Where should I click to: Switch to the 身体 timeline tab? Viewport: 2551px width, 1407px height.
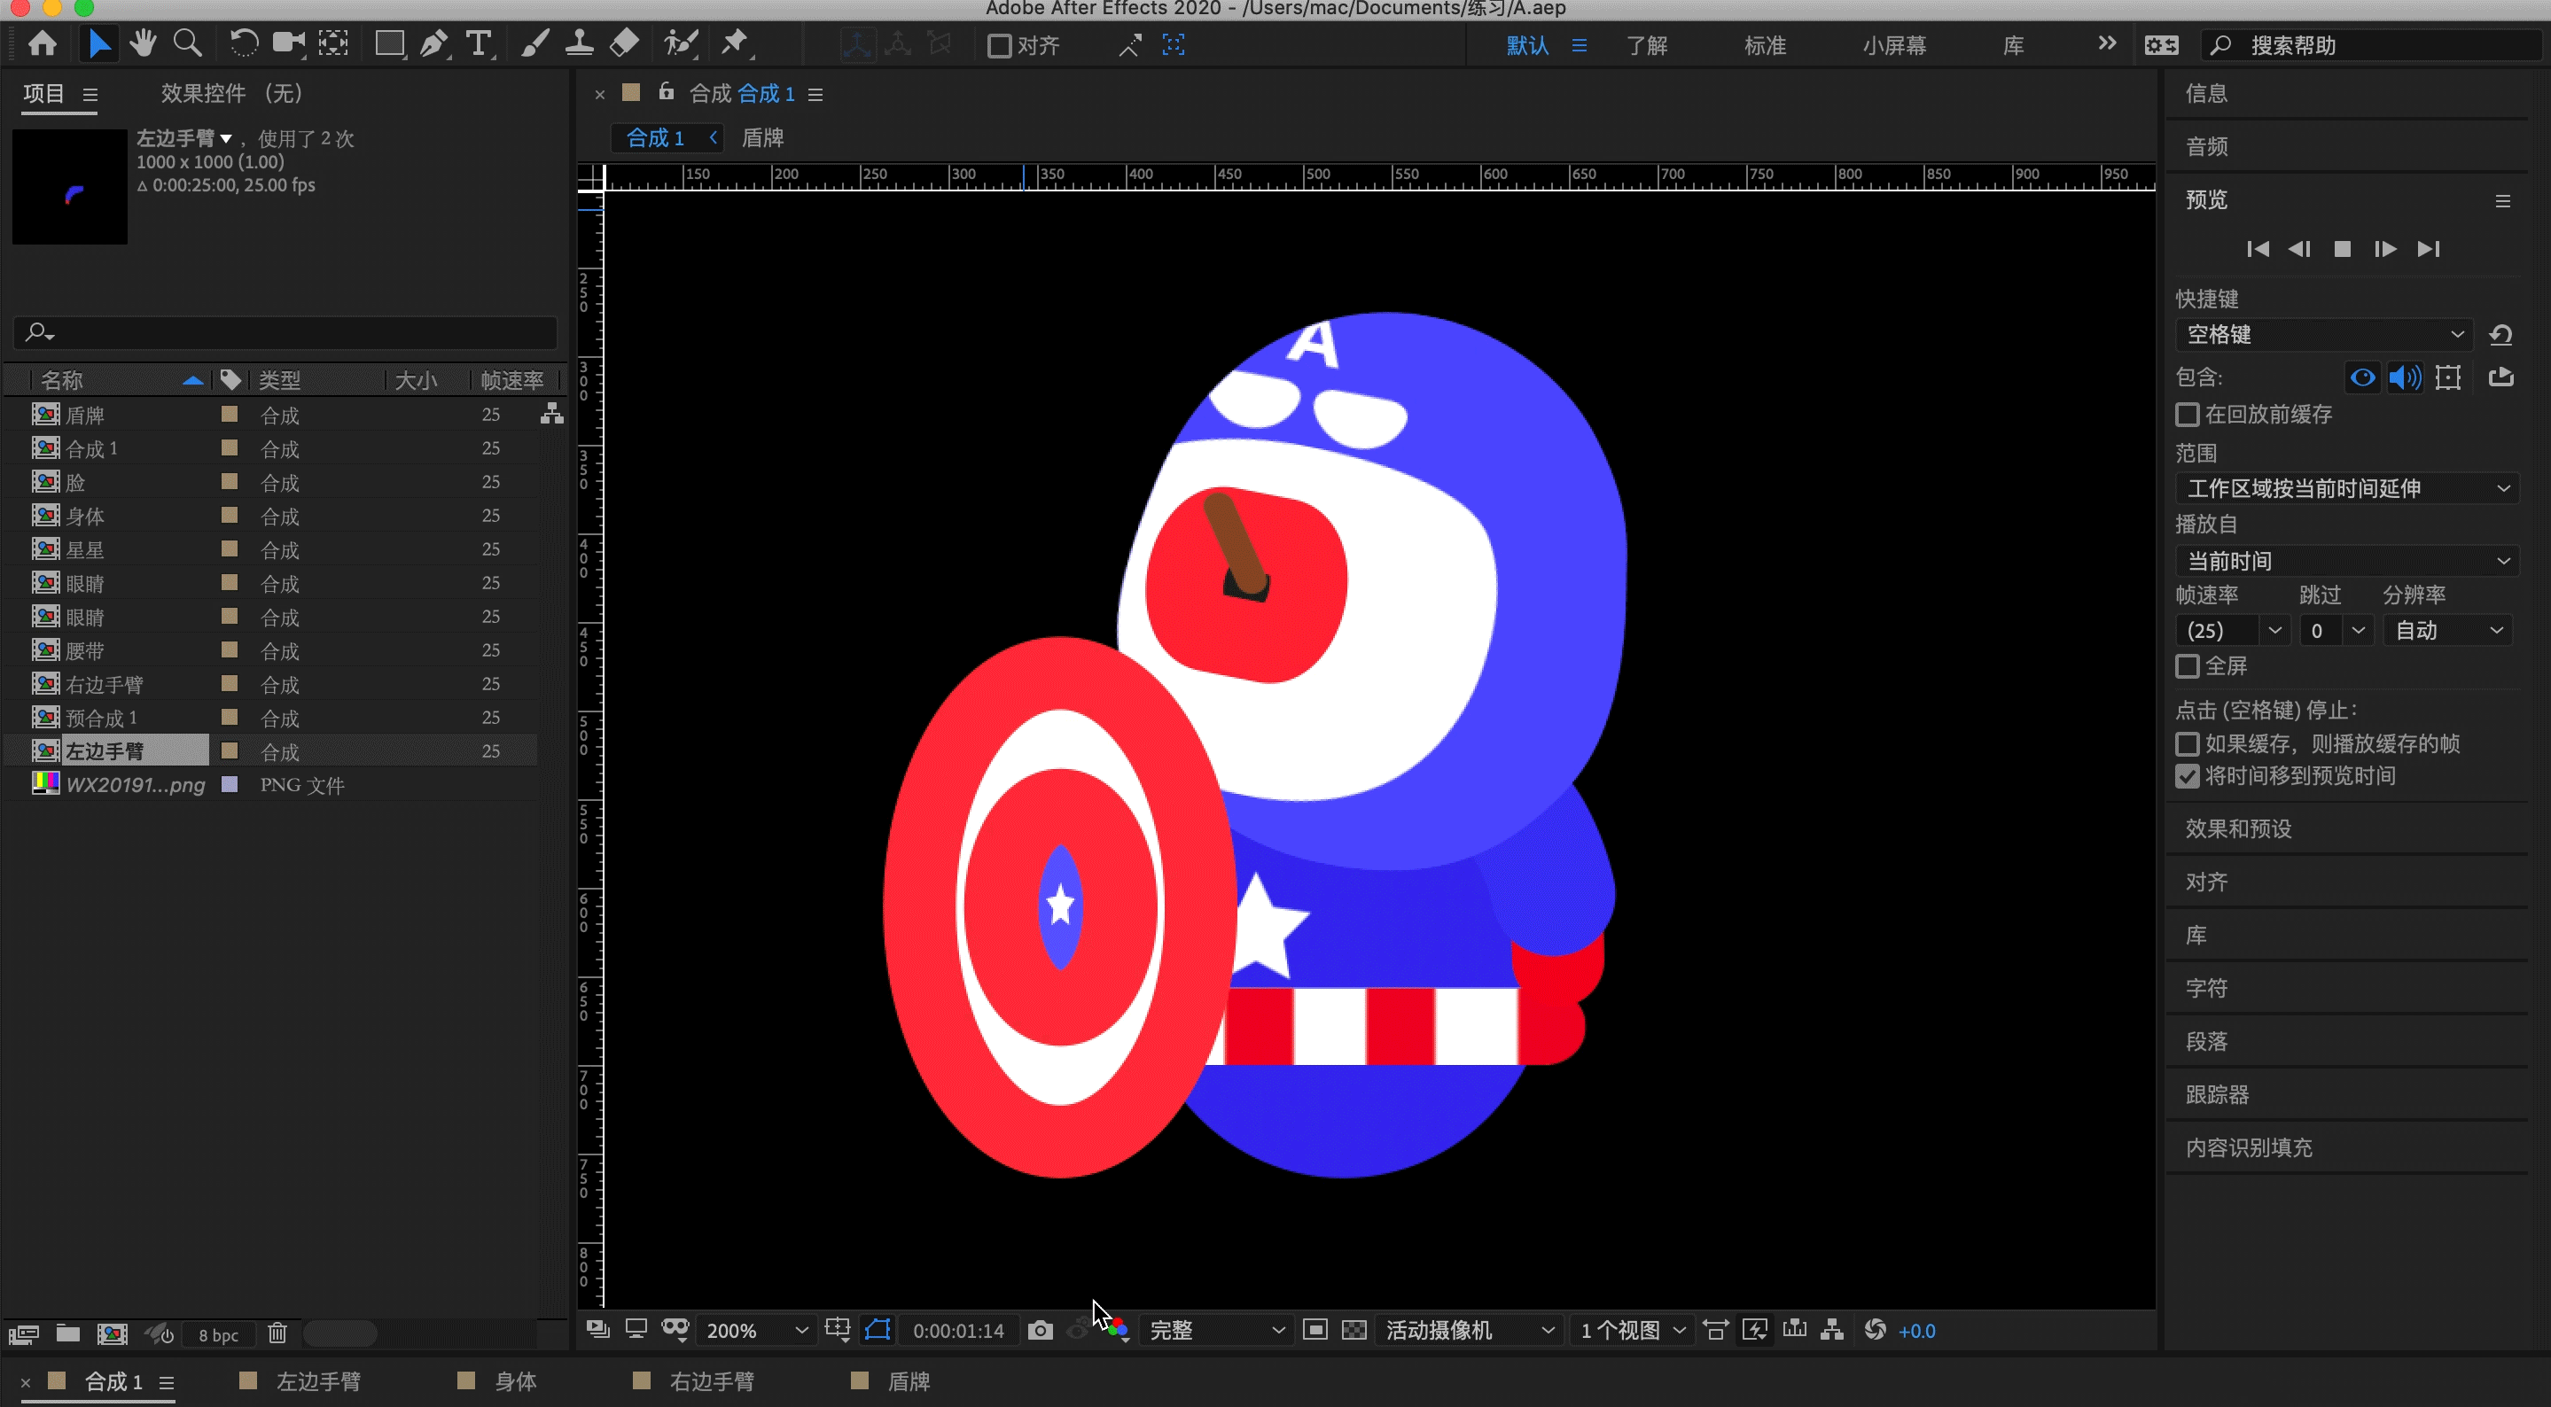515,1381
